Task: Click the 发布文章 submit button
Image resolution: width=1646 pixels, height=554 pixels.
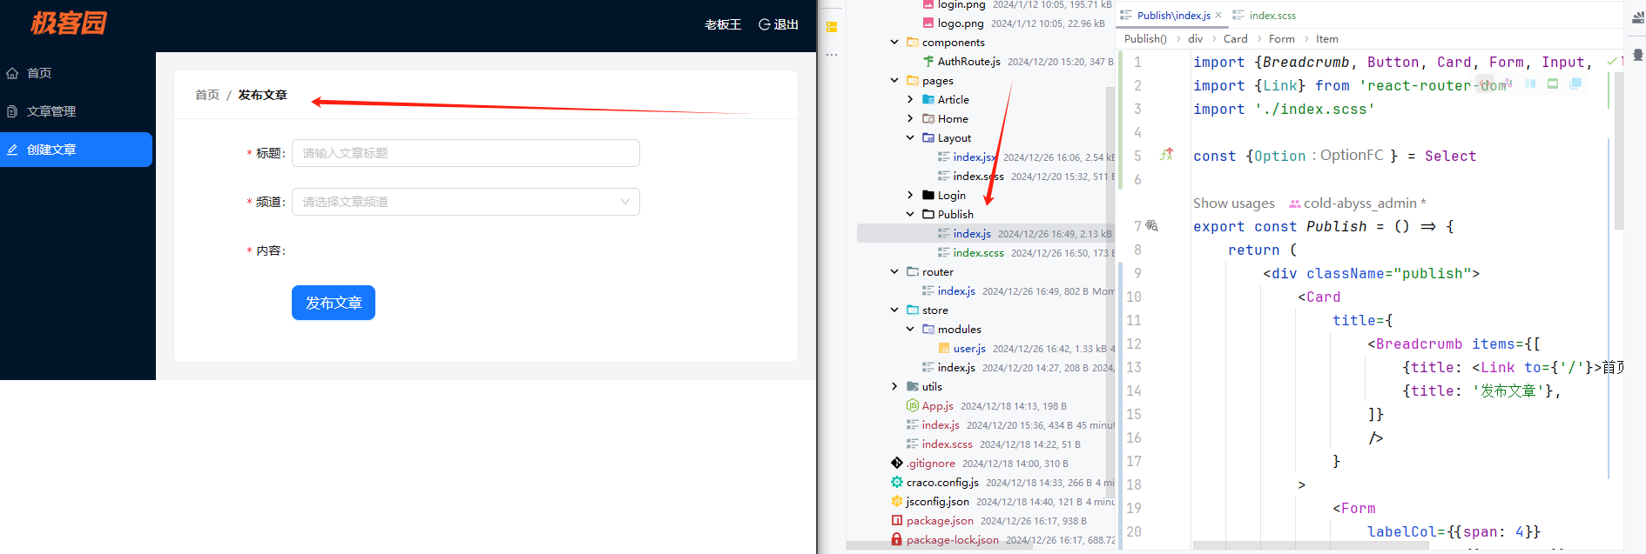Action: 334,303
